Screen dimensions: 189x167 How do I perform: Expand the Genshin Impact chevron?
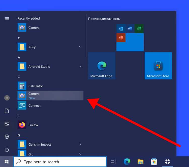click(x=80, y=144)
